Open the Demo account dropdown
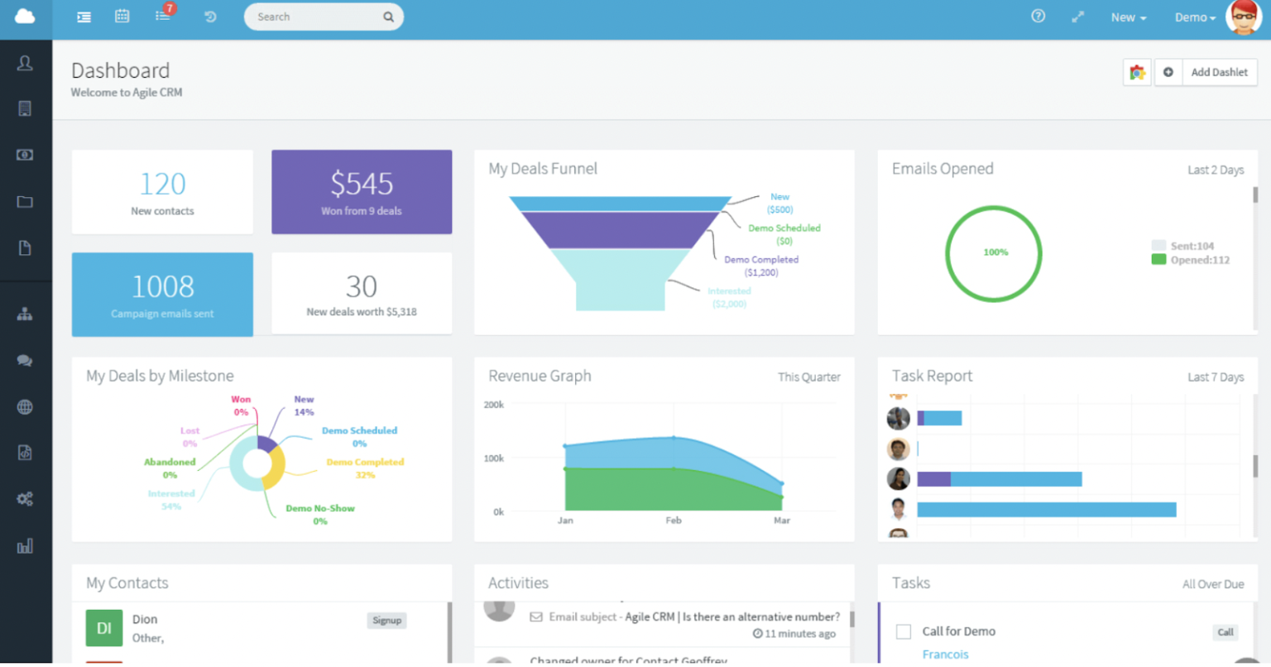 (x=1193, y=17)
